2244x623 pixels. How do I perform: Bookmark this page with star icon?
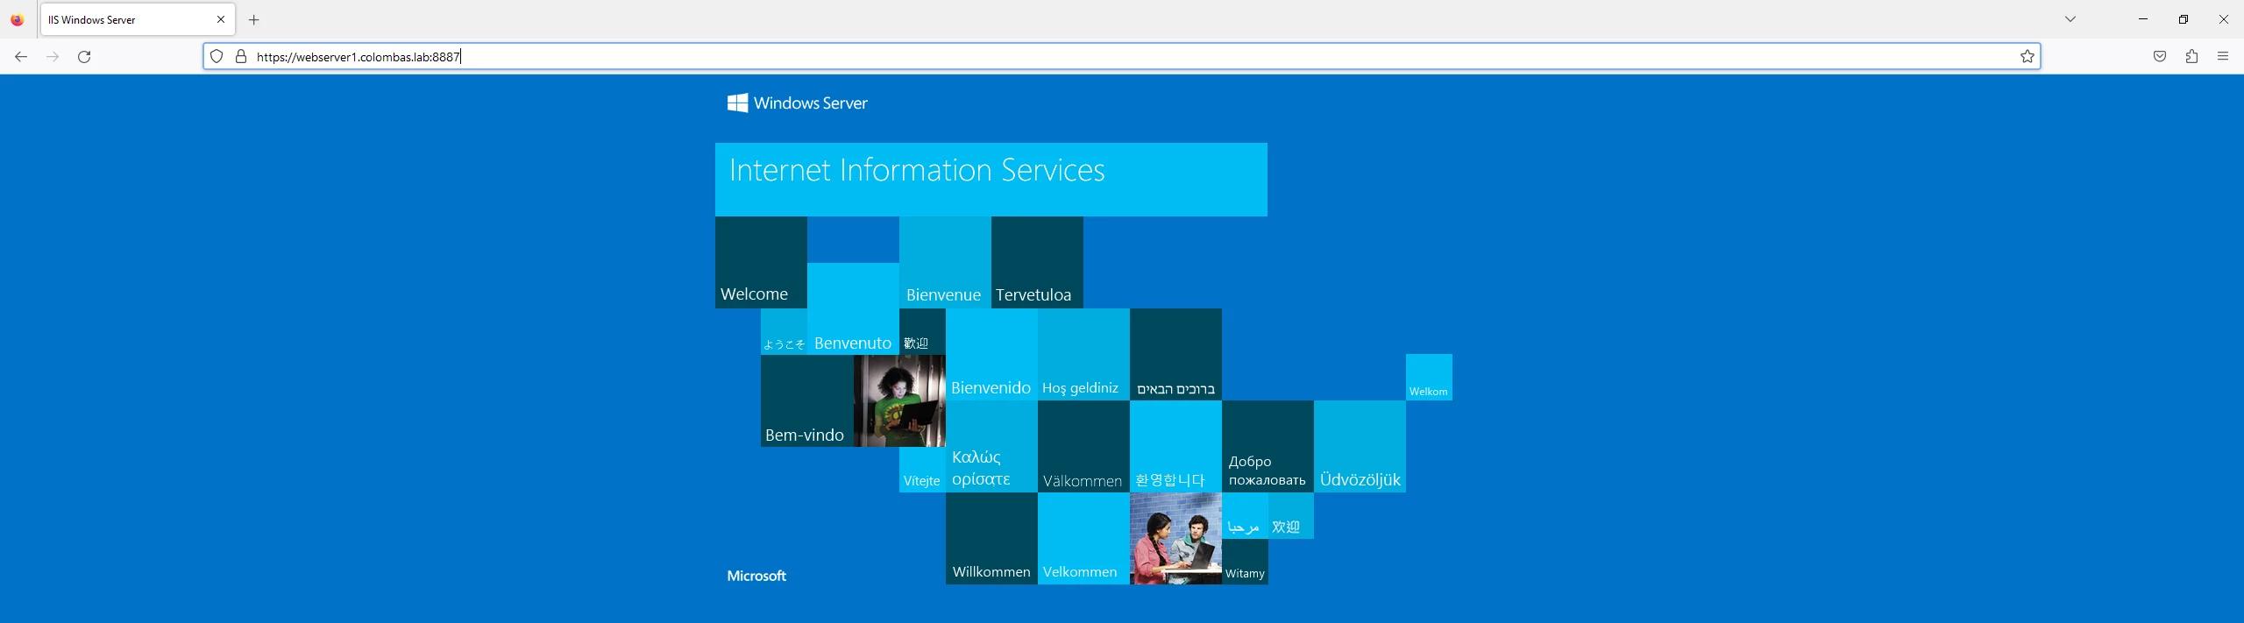pyautogui.click(x=2027, y=57)
